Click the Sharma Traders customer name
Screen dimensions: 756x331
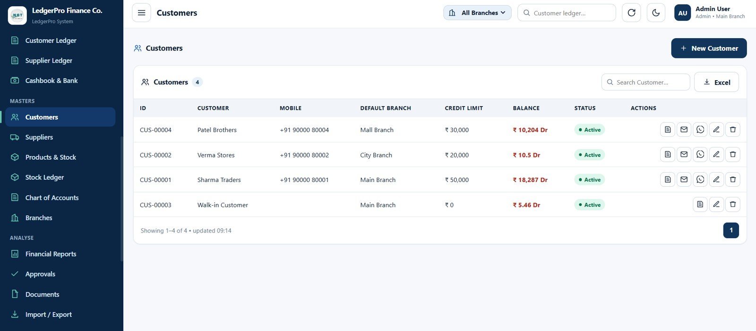[219, 180]
